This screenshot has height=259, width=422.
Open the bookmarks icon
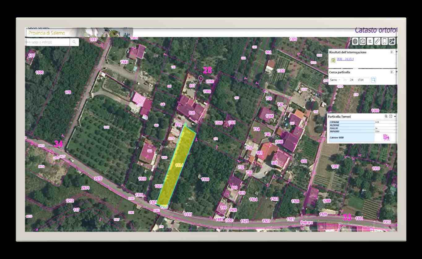pos(384,41)
